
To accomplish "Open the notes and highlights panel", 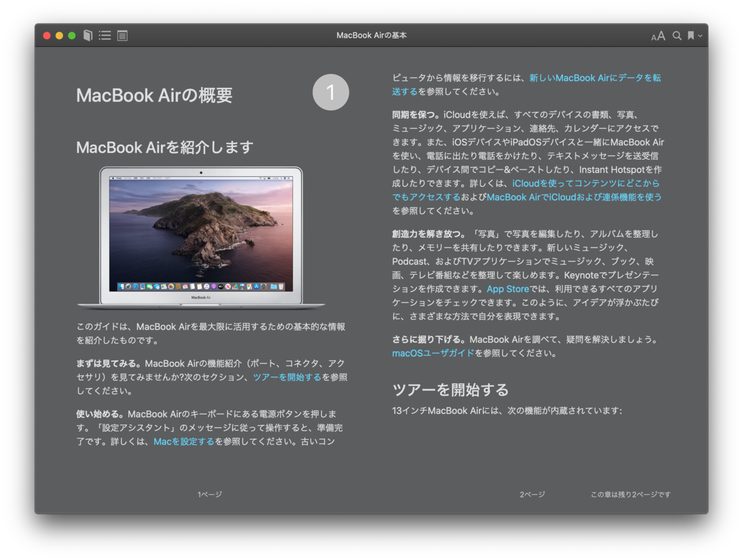I will pos(123,35).
